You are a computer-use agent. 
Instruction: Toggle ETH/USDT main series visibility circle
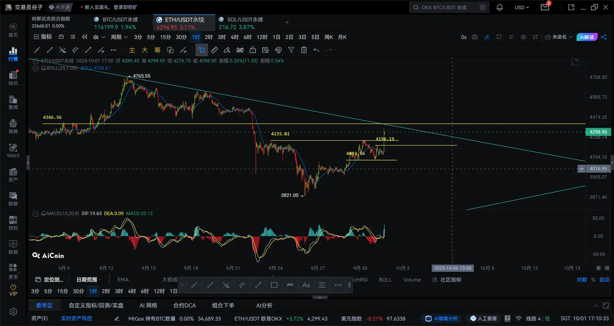pyautogui.click(x=36, y=61)
